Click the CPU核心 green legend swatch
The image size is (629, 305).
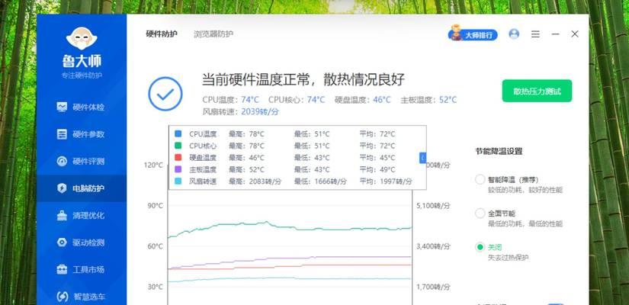[x=178, y=146]
